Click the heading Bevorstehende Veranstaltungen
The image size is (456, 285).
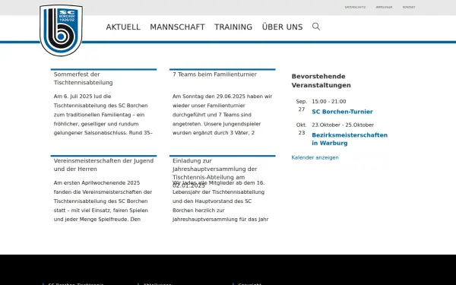pyautogui.click(x=321, y=81)
